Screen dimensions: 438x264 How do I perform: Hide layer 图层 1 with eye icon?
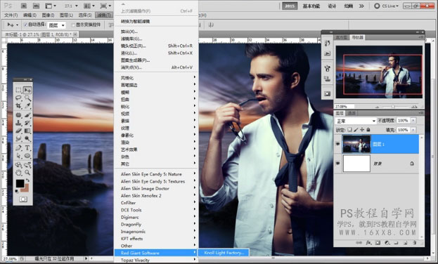337,144
